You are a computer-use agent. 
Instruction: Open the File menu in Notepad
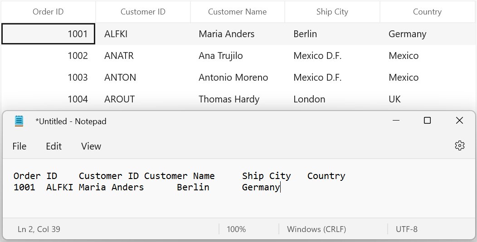(19, 146)
